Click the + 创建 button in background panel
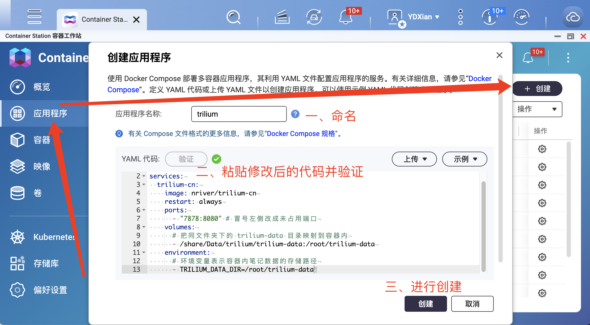 pos(538,89)
